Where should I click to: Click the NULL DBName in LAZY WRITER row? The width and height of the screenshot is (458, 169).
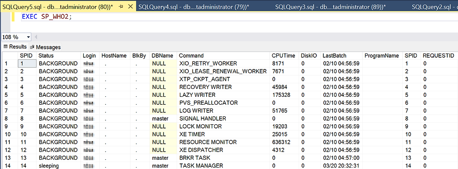point(163,95)
